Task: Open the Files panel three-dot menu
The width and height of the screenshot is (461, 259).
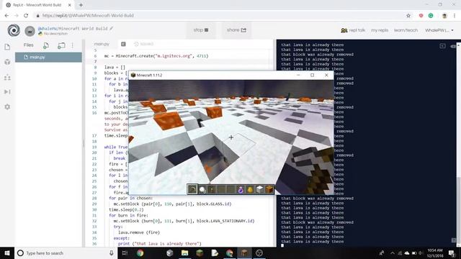Action: 72,45
